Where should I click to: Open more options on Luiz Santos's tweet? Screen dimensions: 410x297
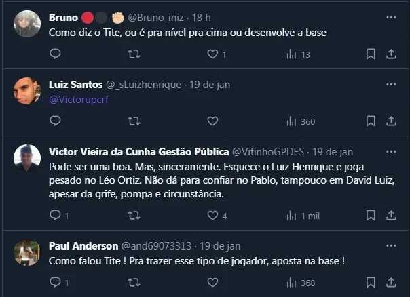pos(390,84)
